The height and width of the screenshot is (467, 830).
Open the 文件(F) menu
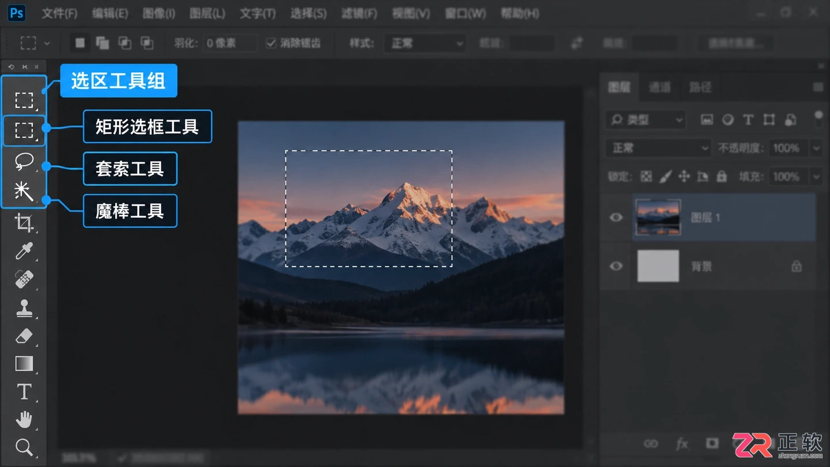coord(59,13)
